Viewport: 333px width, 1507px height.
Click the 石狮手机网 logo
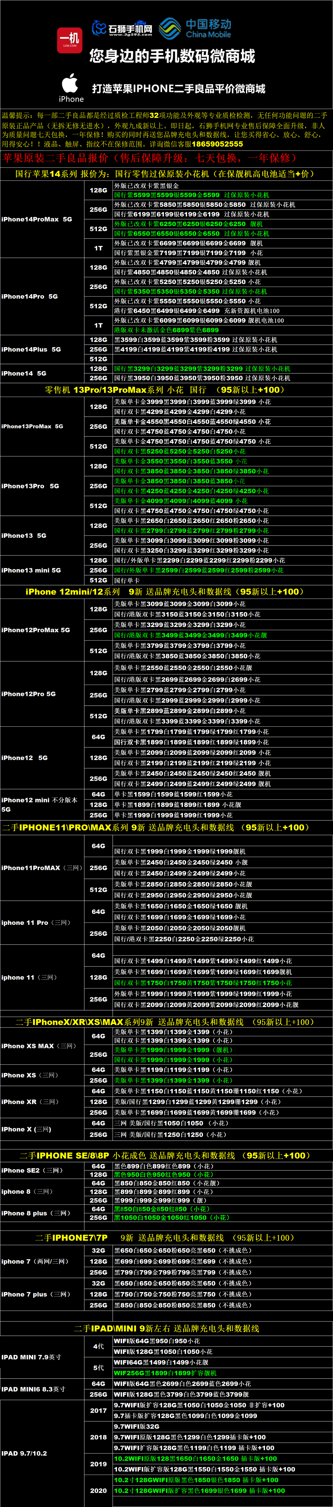[122, 28]
